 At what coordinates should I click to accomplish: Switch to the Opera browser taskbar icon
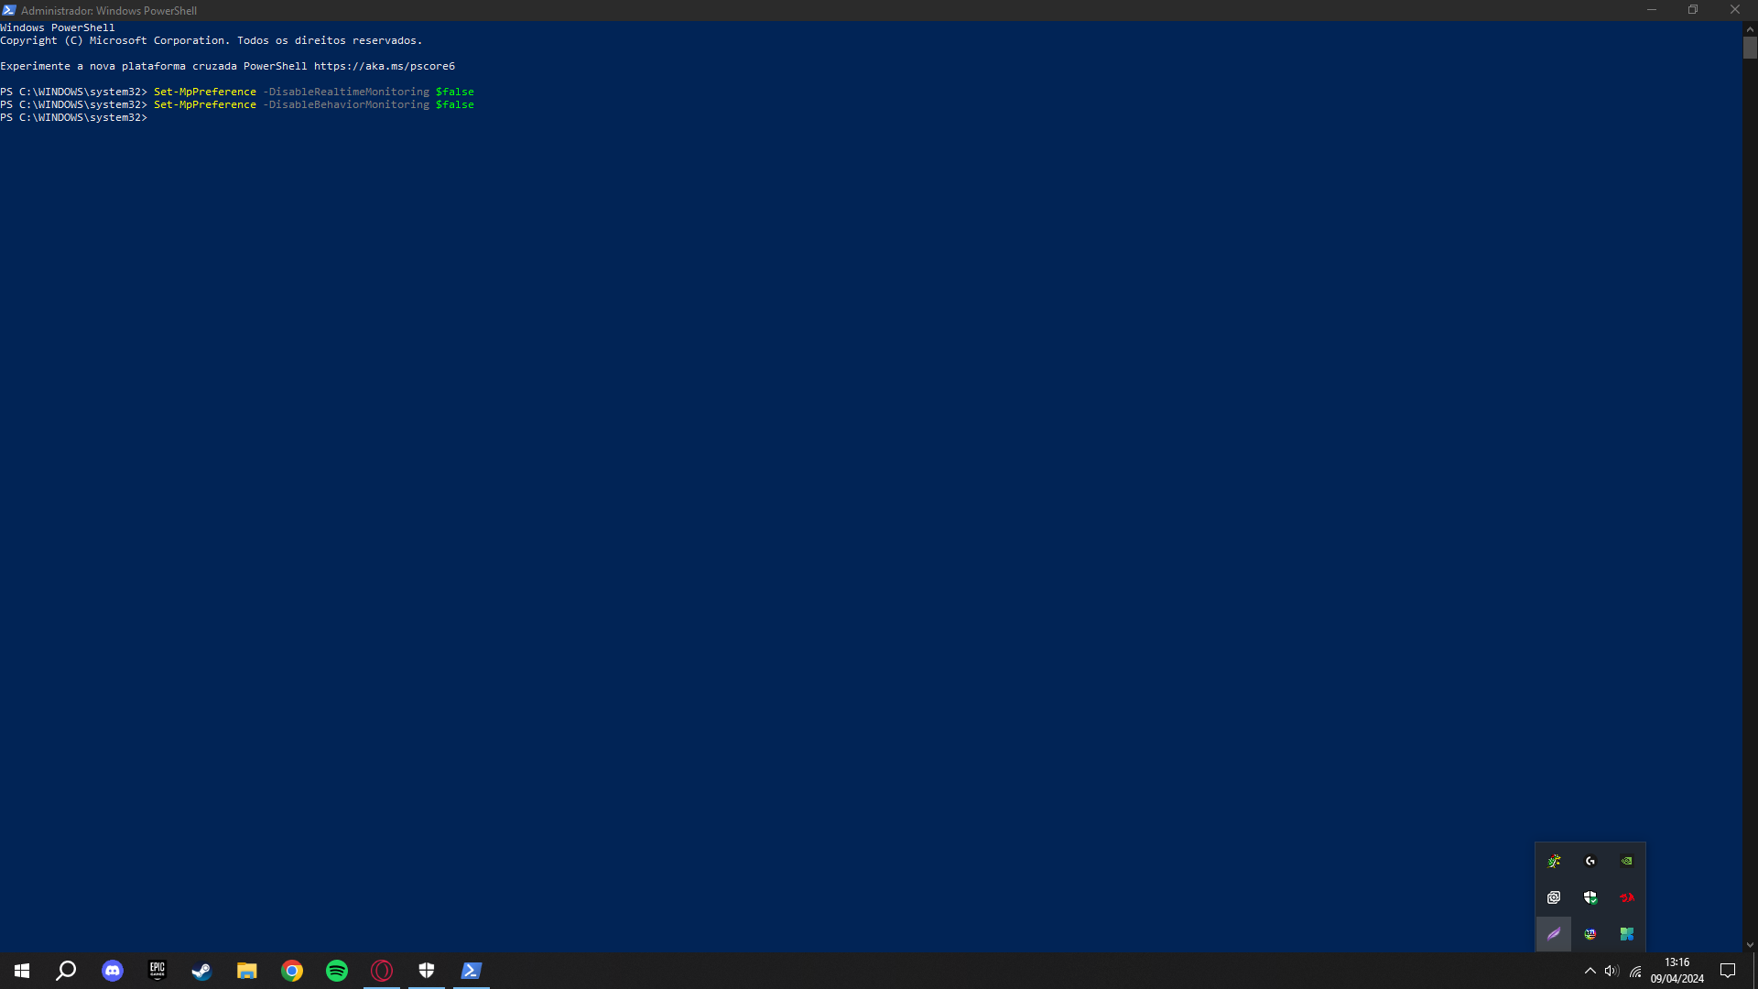[x=382, y=971]
